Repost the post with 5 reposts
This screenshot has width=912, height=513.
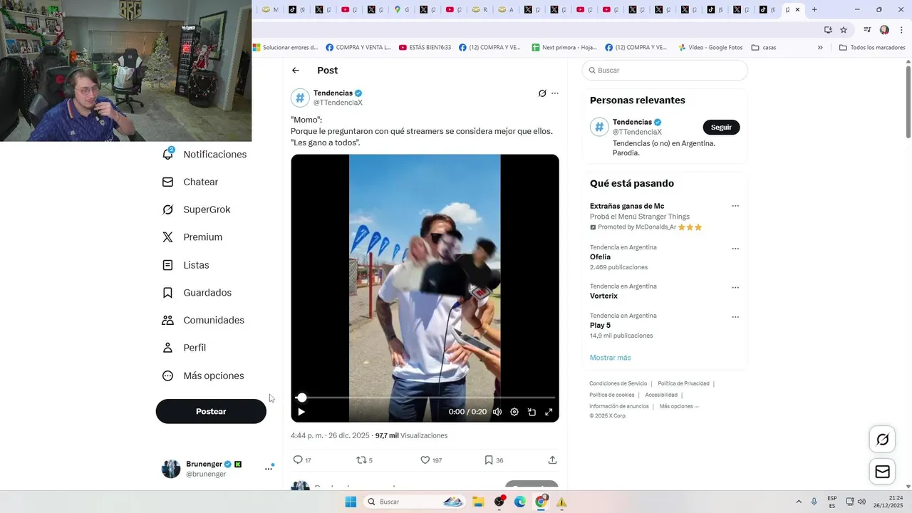tap(364, 460)
